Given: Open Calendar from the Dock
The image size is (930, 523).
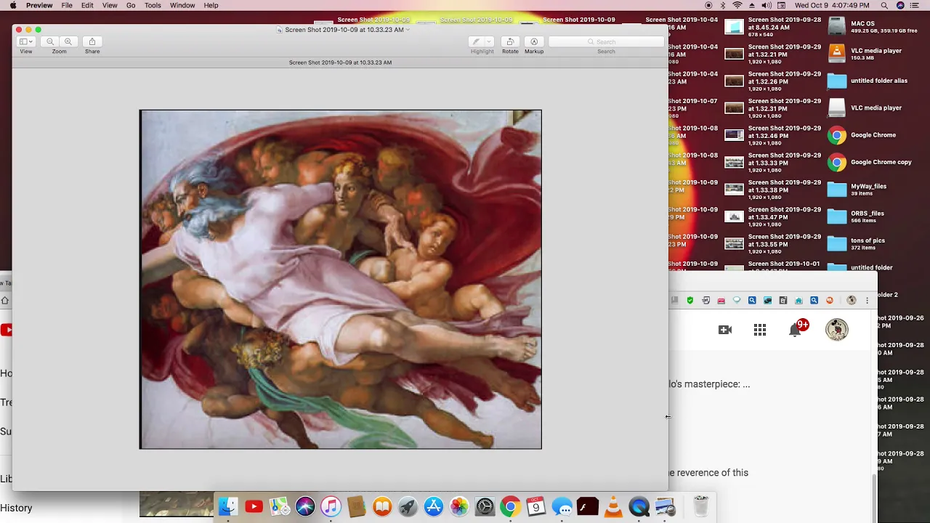Looking at the screenshot, I should click(536, 506).
